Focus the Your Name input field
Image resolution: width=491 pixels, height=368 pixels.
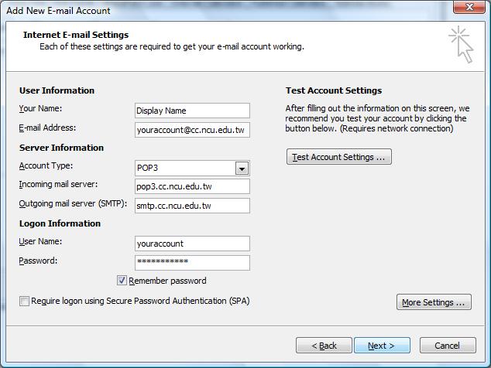click(191, 111)
